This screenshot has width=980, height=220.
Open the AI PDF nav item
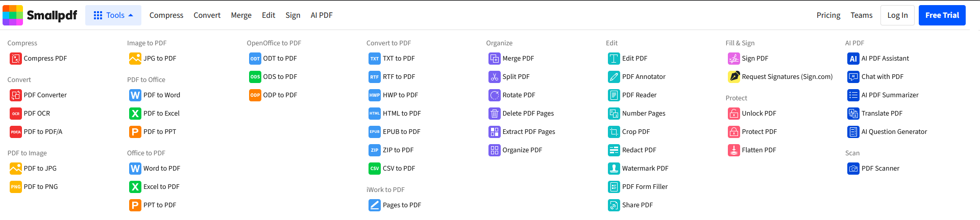click(x=322, y=15)
